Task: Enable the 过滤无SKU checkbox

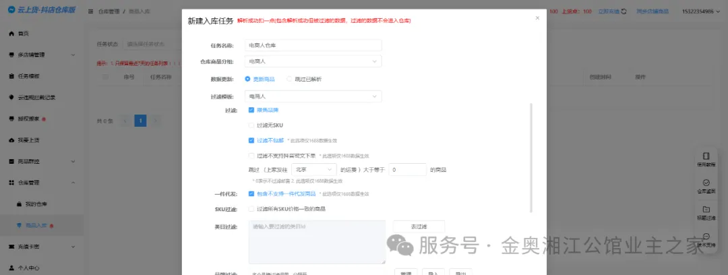Action: pos(251,125)
